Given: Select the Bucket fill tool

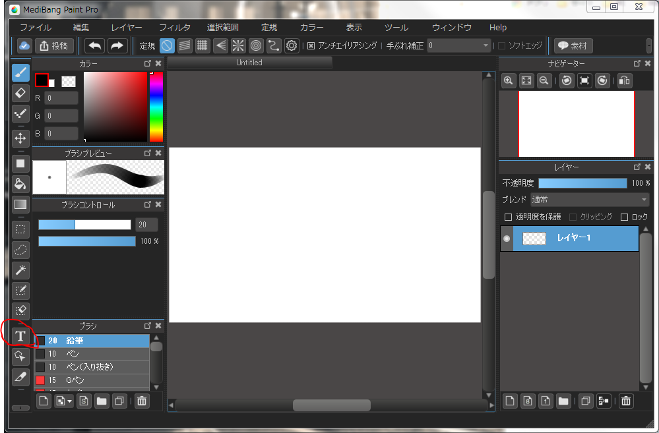Looking at the screenshot, I should tap(20, 184).
